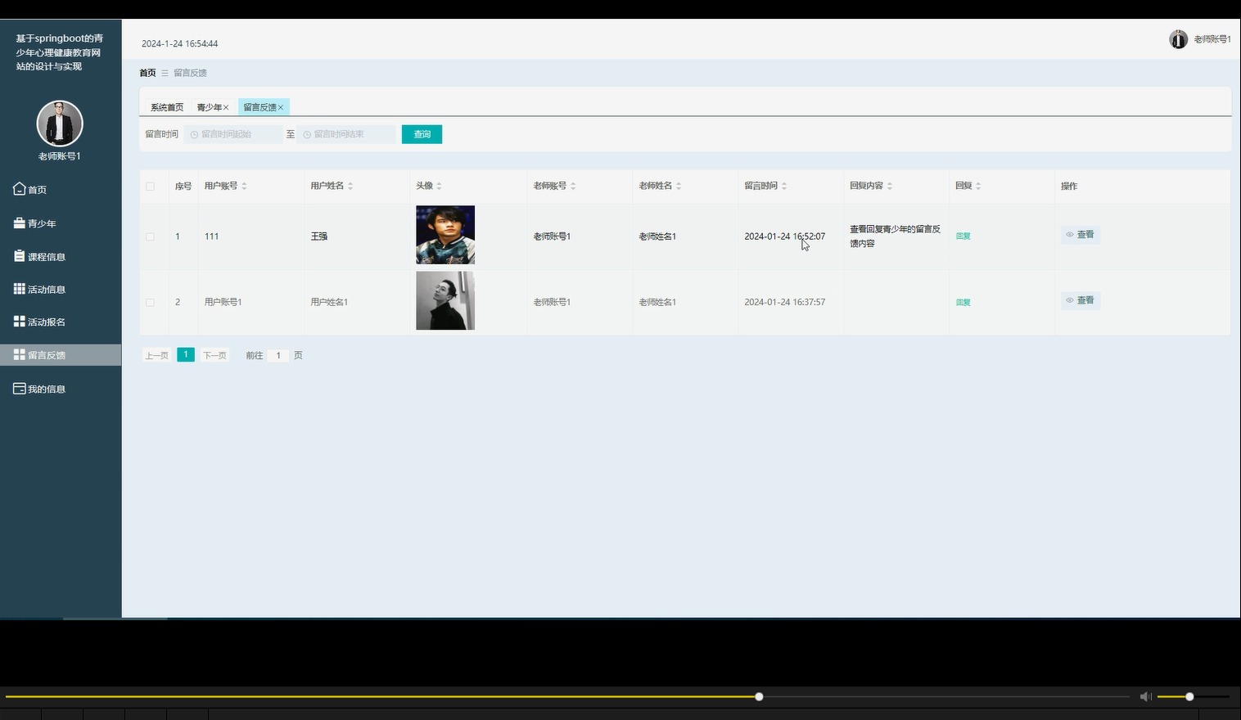Viewport: 1241px width, 720px height.
Task: Click the pagination page 1 button
Action: tap(186, 354)
